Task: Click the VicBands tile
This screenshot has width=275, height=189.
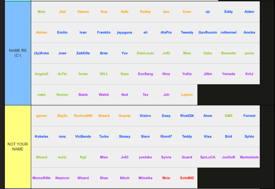Action: tap(83, 136)
